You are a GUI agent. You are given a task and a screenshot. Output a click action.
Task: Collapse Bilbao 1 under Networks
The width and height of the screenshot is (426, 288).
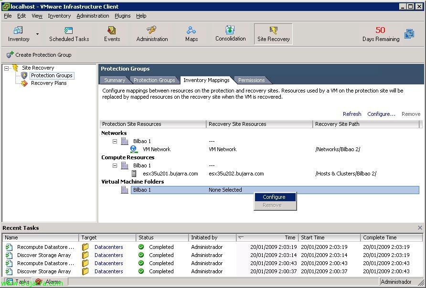pyautogui.click(x=115, y=141)
